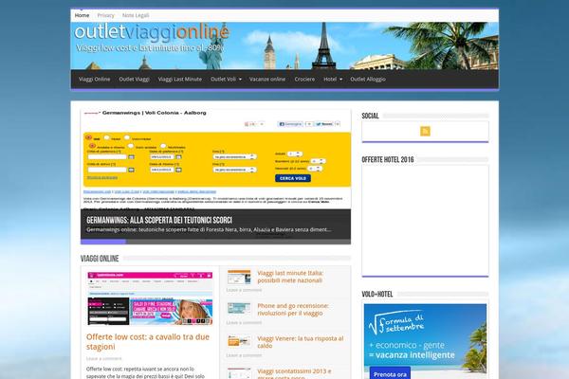
Task: Open 'Viaggi last minute Italia' article link
Action: [290, 277]
